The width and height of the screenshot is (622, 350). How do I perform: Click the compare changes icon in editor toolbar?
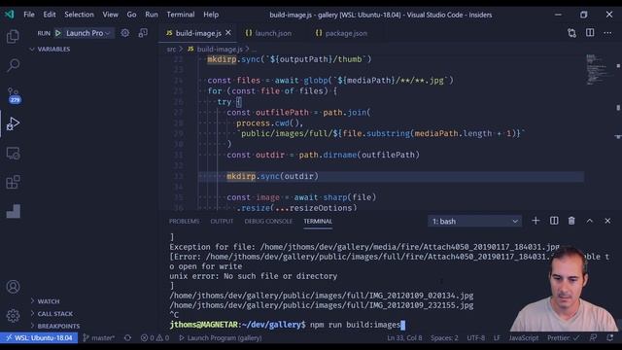pyautogui.click(x=571, y=33)
